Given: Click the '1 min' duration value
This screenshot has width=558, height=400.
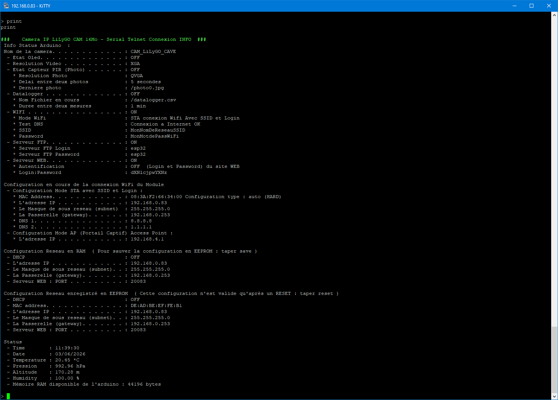Looking at the screenshot, I should (138, 106).
